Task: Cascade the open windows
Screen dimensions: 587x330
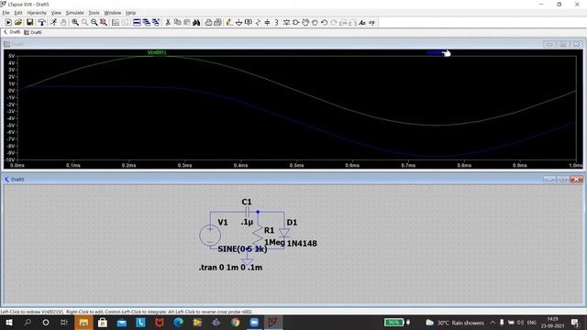Action: (147, 22)
